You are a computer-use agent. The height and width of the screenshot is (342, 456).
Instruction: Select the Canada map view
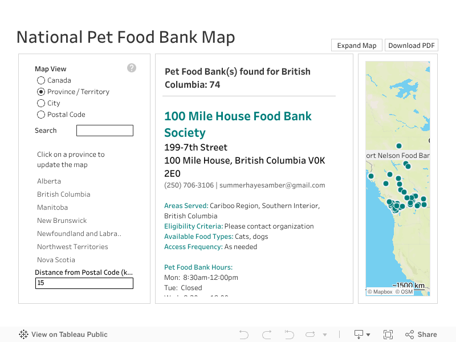click(41, 80)
